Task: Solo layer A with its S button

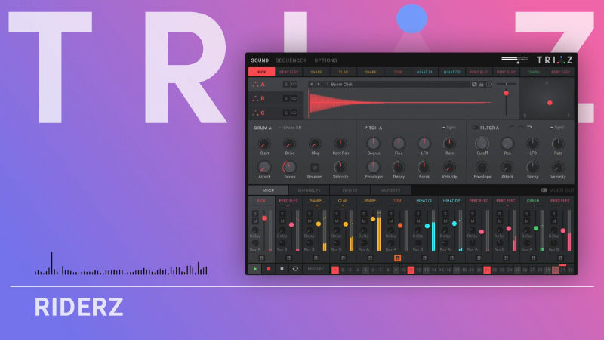Action: coord(286,84)
